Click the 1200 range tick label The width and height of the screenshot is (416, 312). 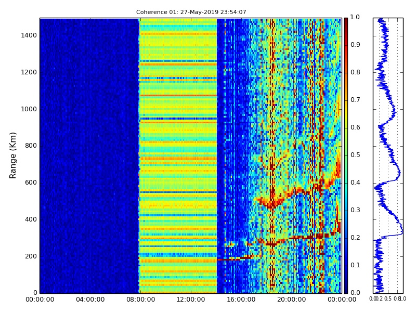[29, 72]
